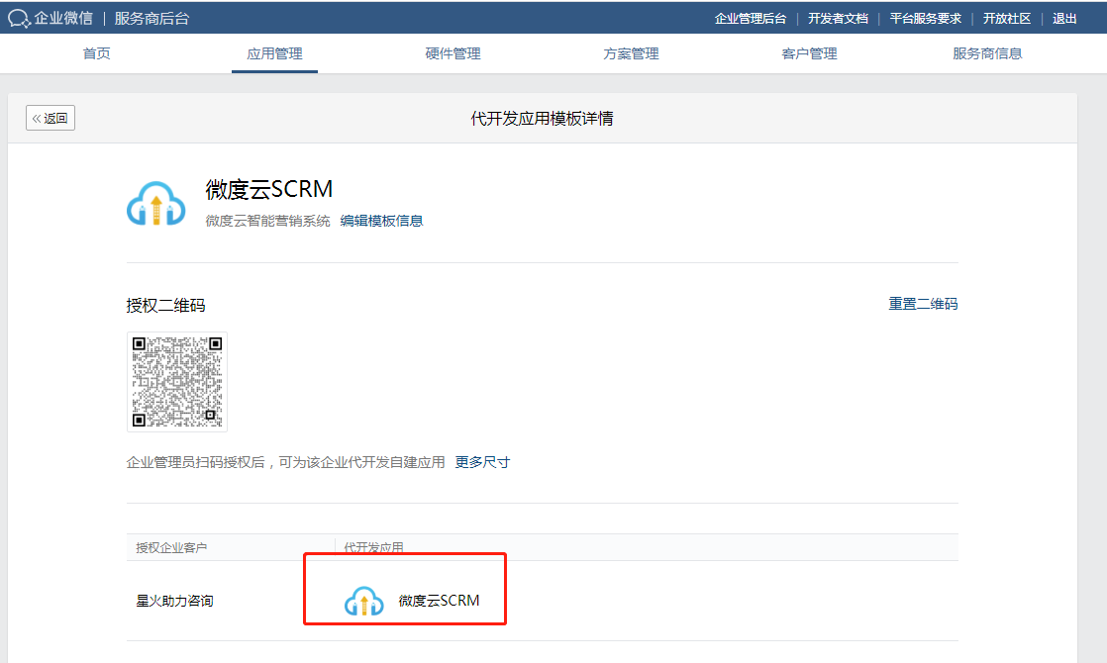Screen dimensions: 1107x663
Task: Click the 微度云SCRM app name in table
Action: point(439,601)
